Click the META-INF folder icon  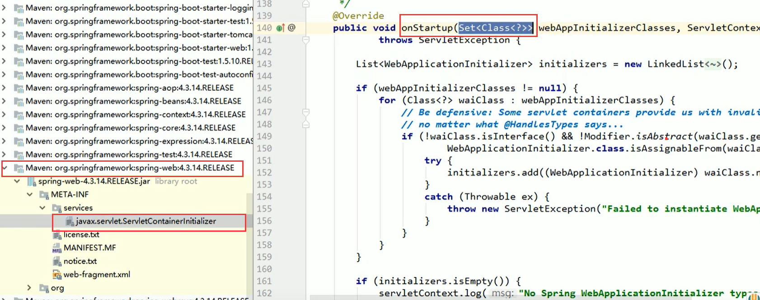(44, 195)
